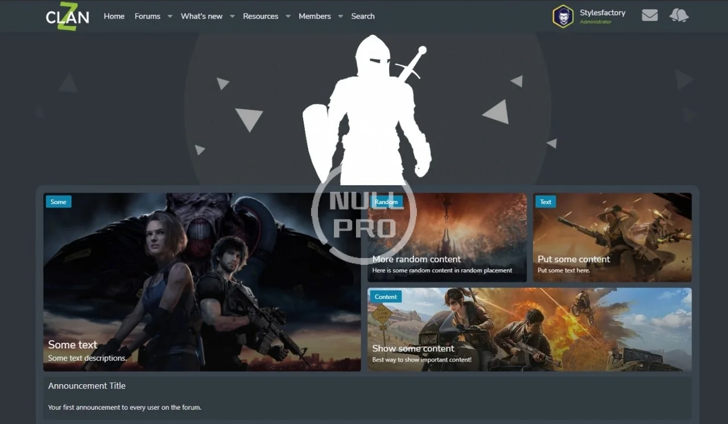Open the envelope messages icon
The height and width of the screenshot is (424, 728).
coord(650,16)
